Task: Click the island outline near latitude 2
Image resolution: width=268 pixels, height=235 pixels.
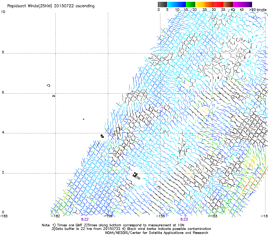Action: pos(137,176)
